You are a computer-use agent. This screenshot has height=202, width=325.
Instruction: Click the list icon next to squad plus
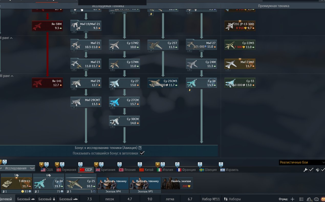tap(301, 199)
